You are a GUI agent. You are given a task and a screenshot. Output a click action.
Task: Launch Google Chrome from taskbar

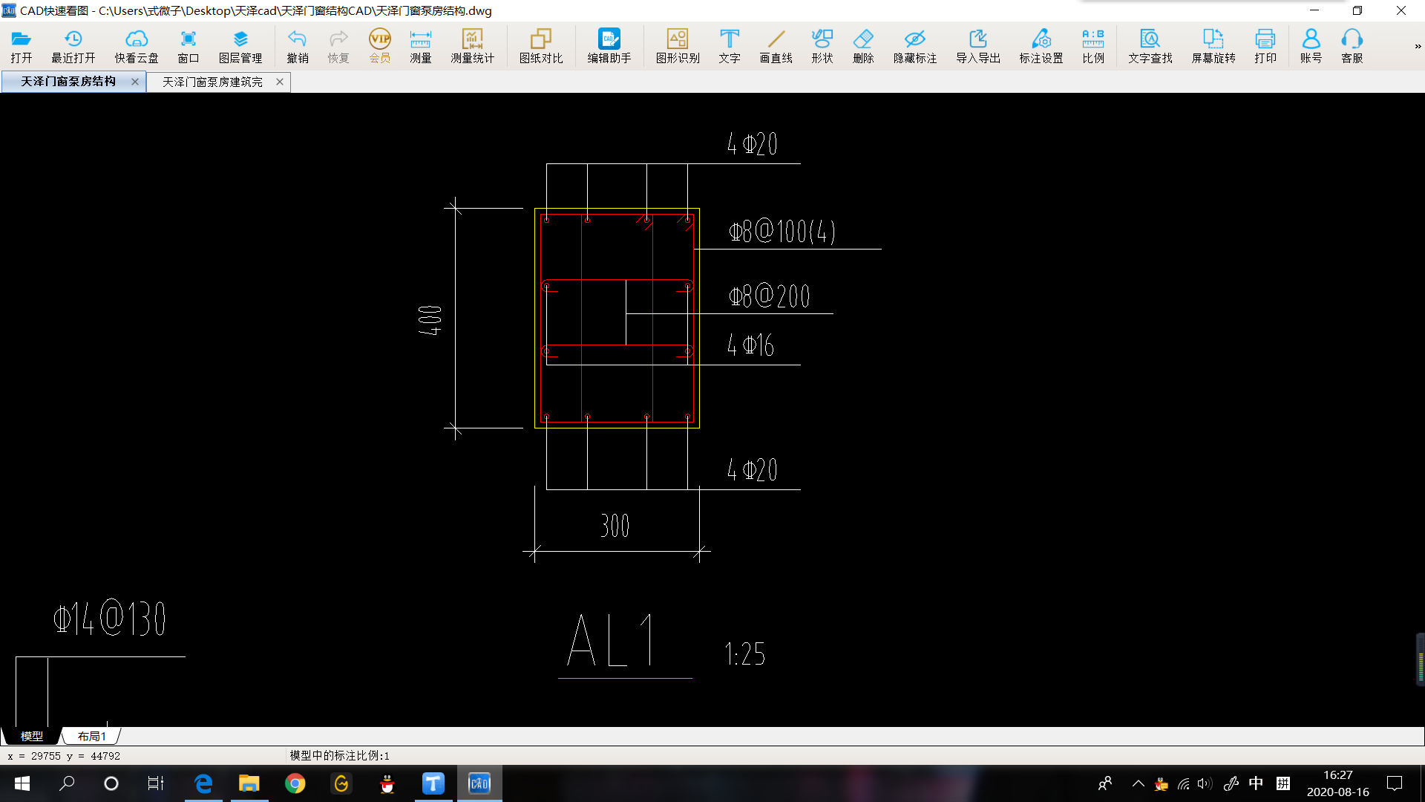coord(295,783)
